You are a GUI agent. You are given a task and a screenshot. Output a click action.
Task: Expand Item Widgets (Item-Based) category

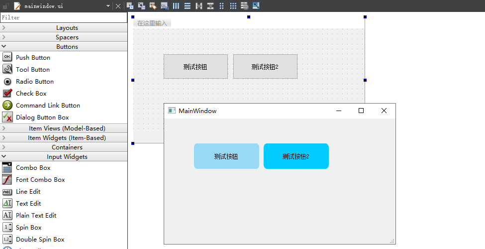click(x=64, y=138)
